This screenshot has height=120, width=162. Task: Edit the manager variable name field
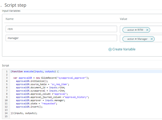click(x=61, y=38)
